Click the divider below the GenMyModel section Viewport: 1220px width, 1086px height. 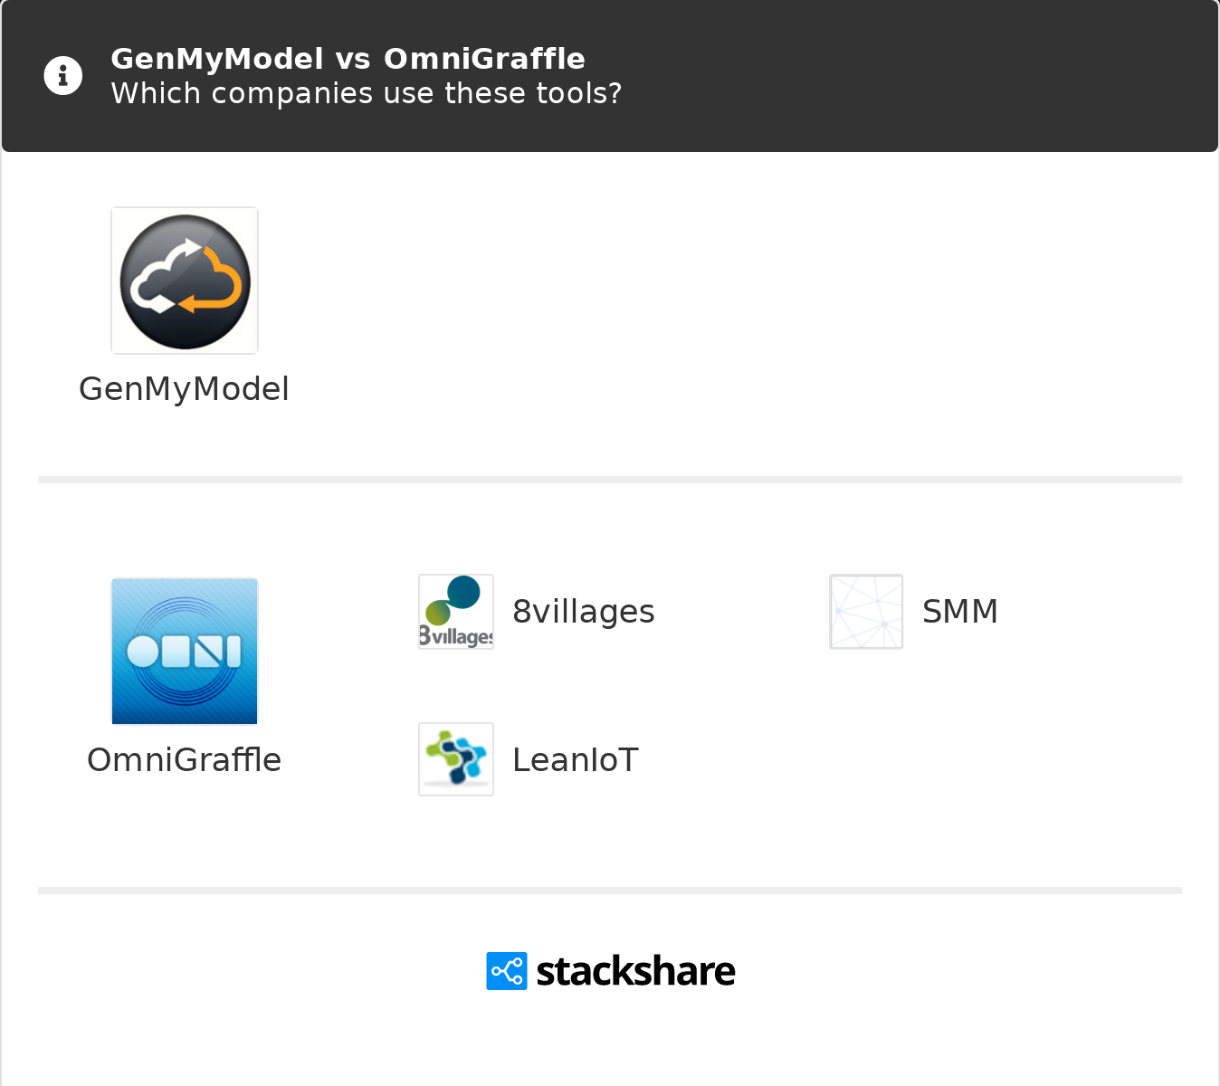610,480
